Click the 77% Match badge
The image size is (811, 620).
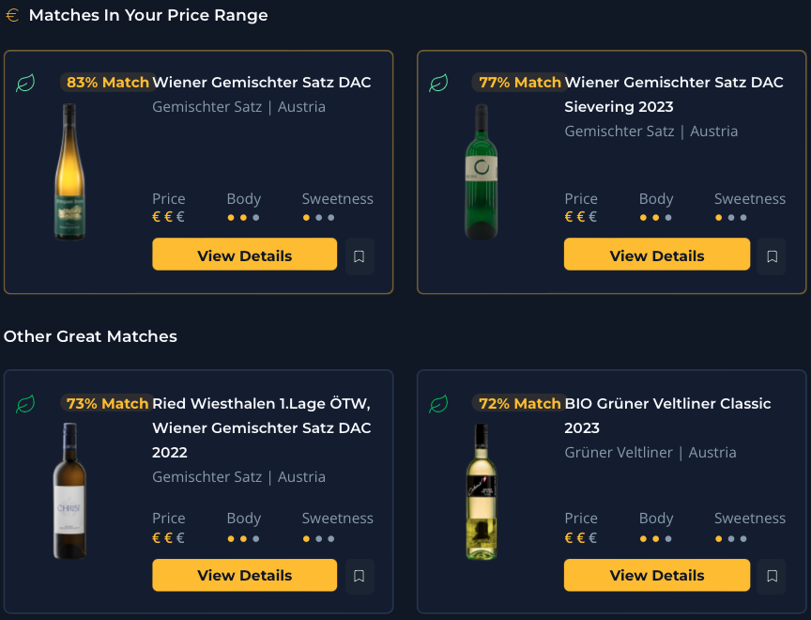pos(519,82)
